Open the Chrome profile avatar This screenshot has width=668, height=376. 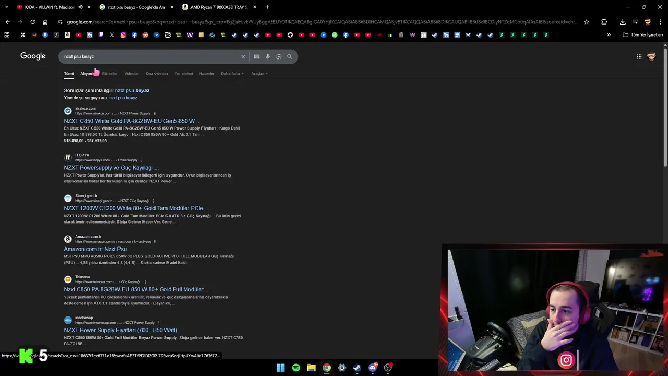pos(648,22)
